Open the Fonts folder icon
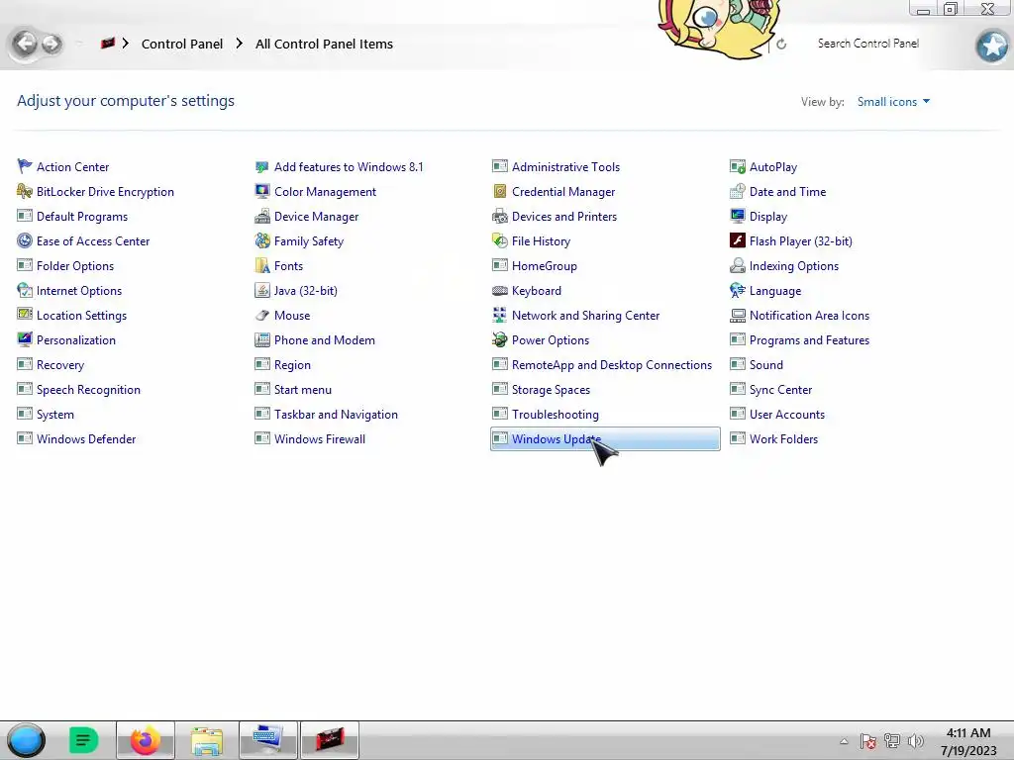Screen dimensions: 1014x760 tap(261, 265)
